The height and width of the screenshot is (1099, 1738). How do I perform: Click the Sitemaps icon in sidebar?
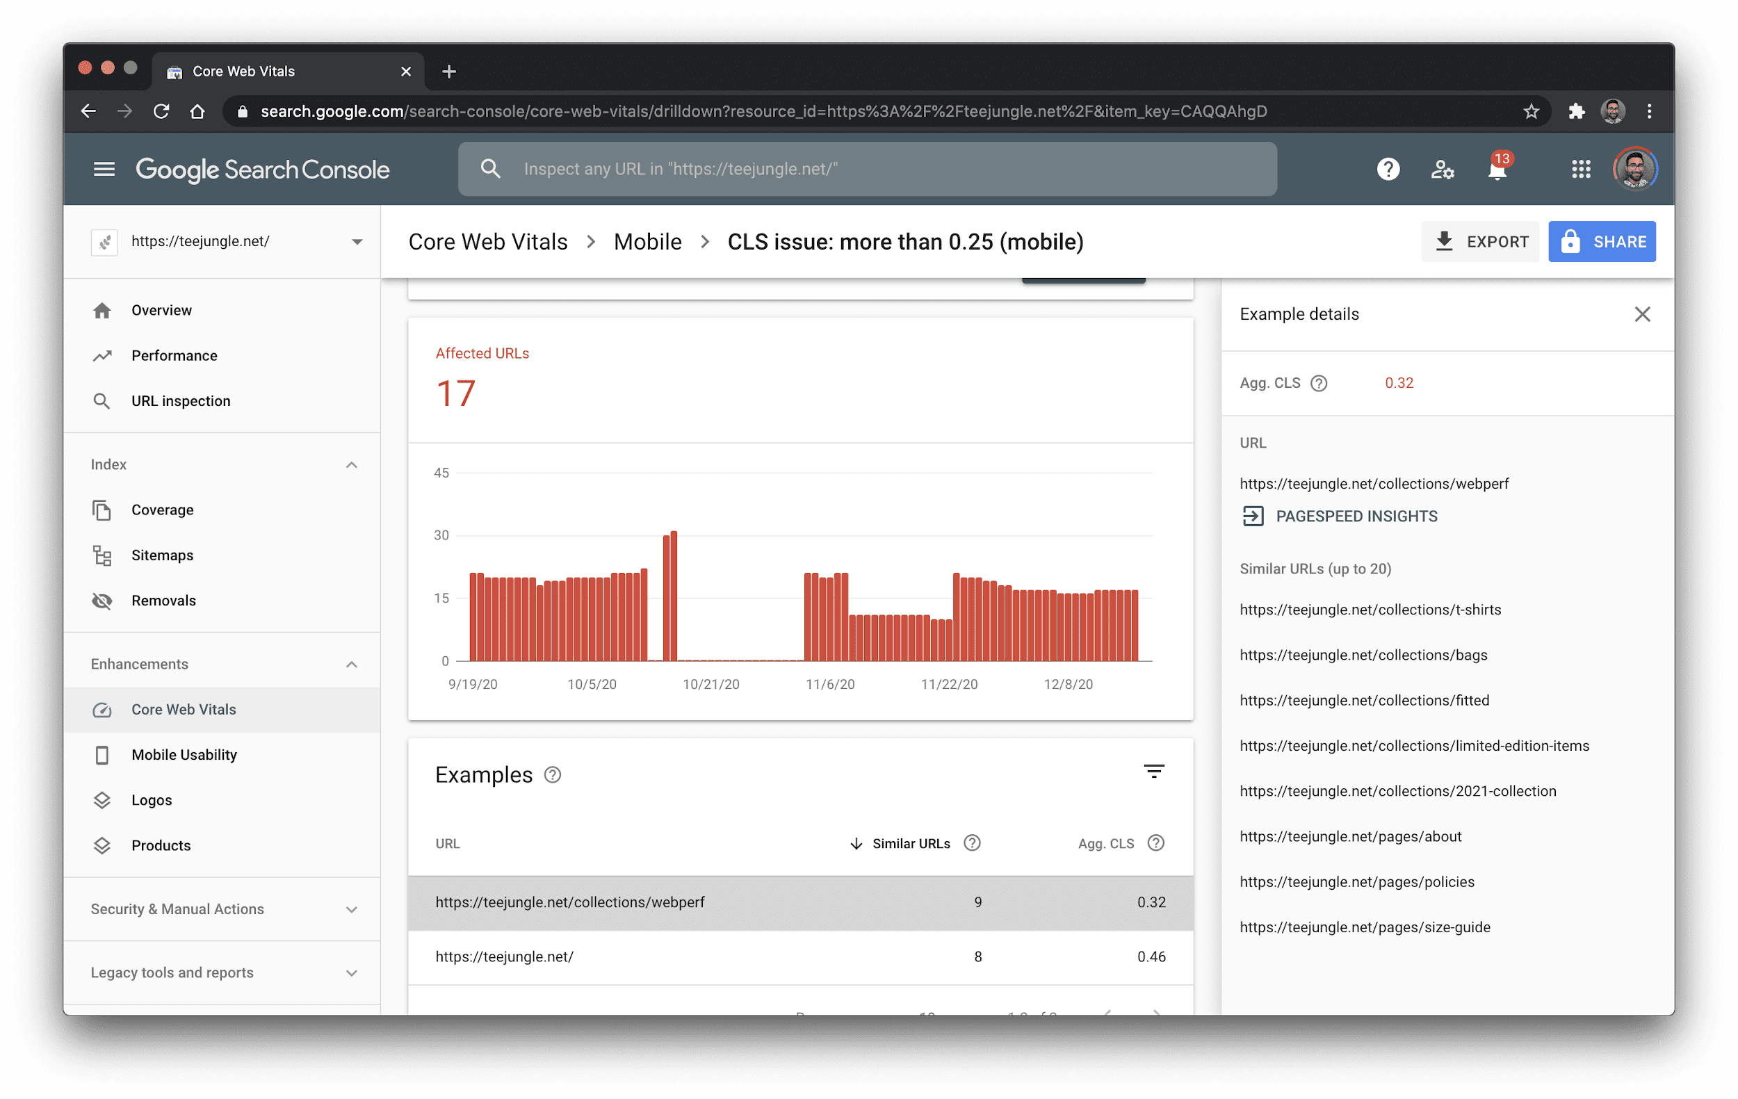(x=101, y=555)
